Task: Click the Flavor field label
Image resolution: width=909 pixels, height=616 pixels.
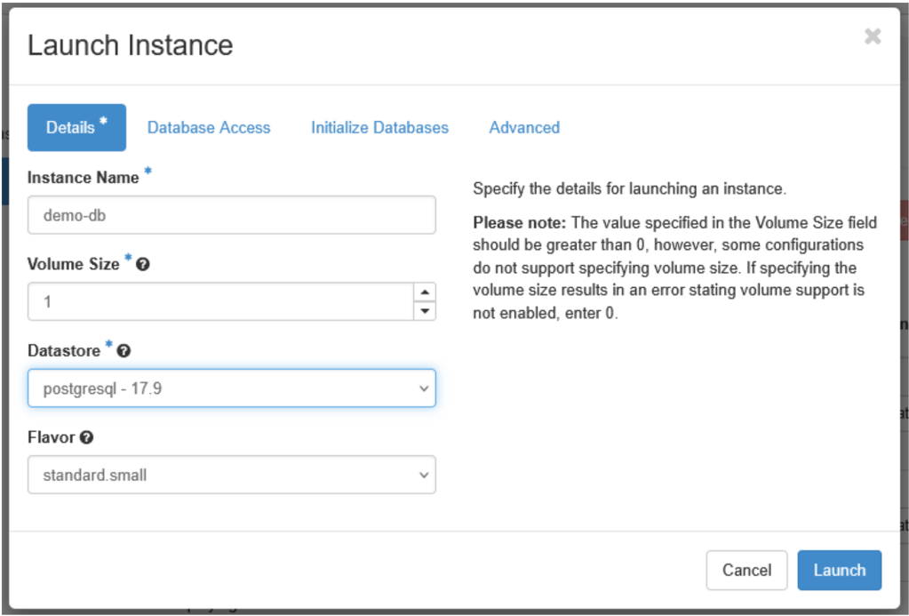Action: pyautogui.click(x=52, y=437)
